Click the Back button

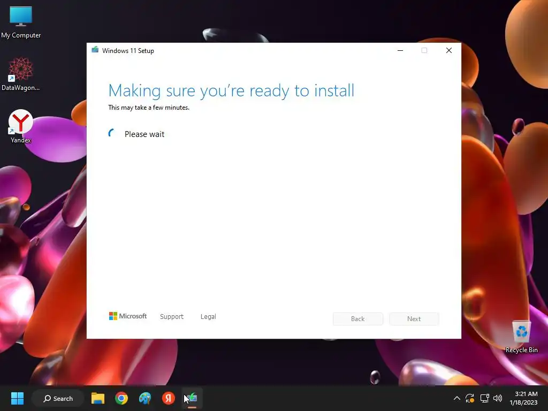point(358,319)
